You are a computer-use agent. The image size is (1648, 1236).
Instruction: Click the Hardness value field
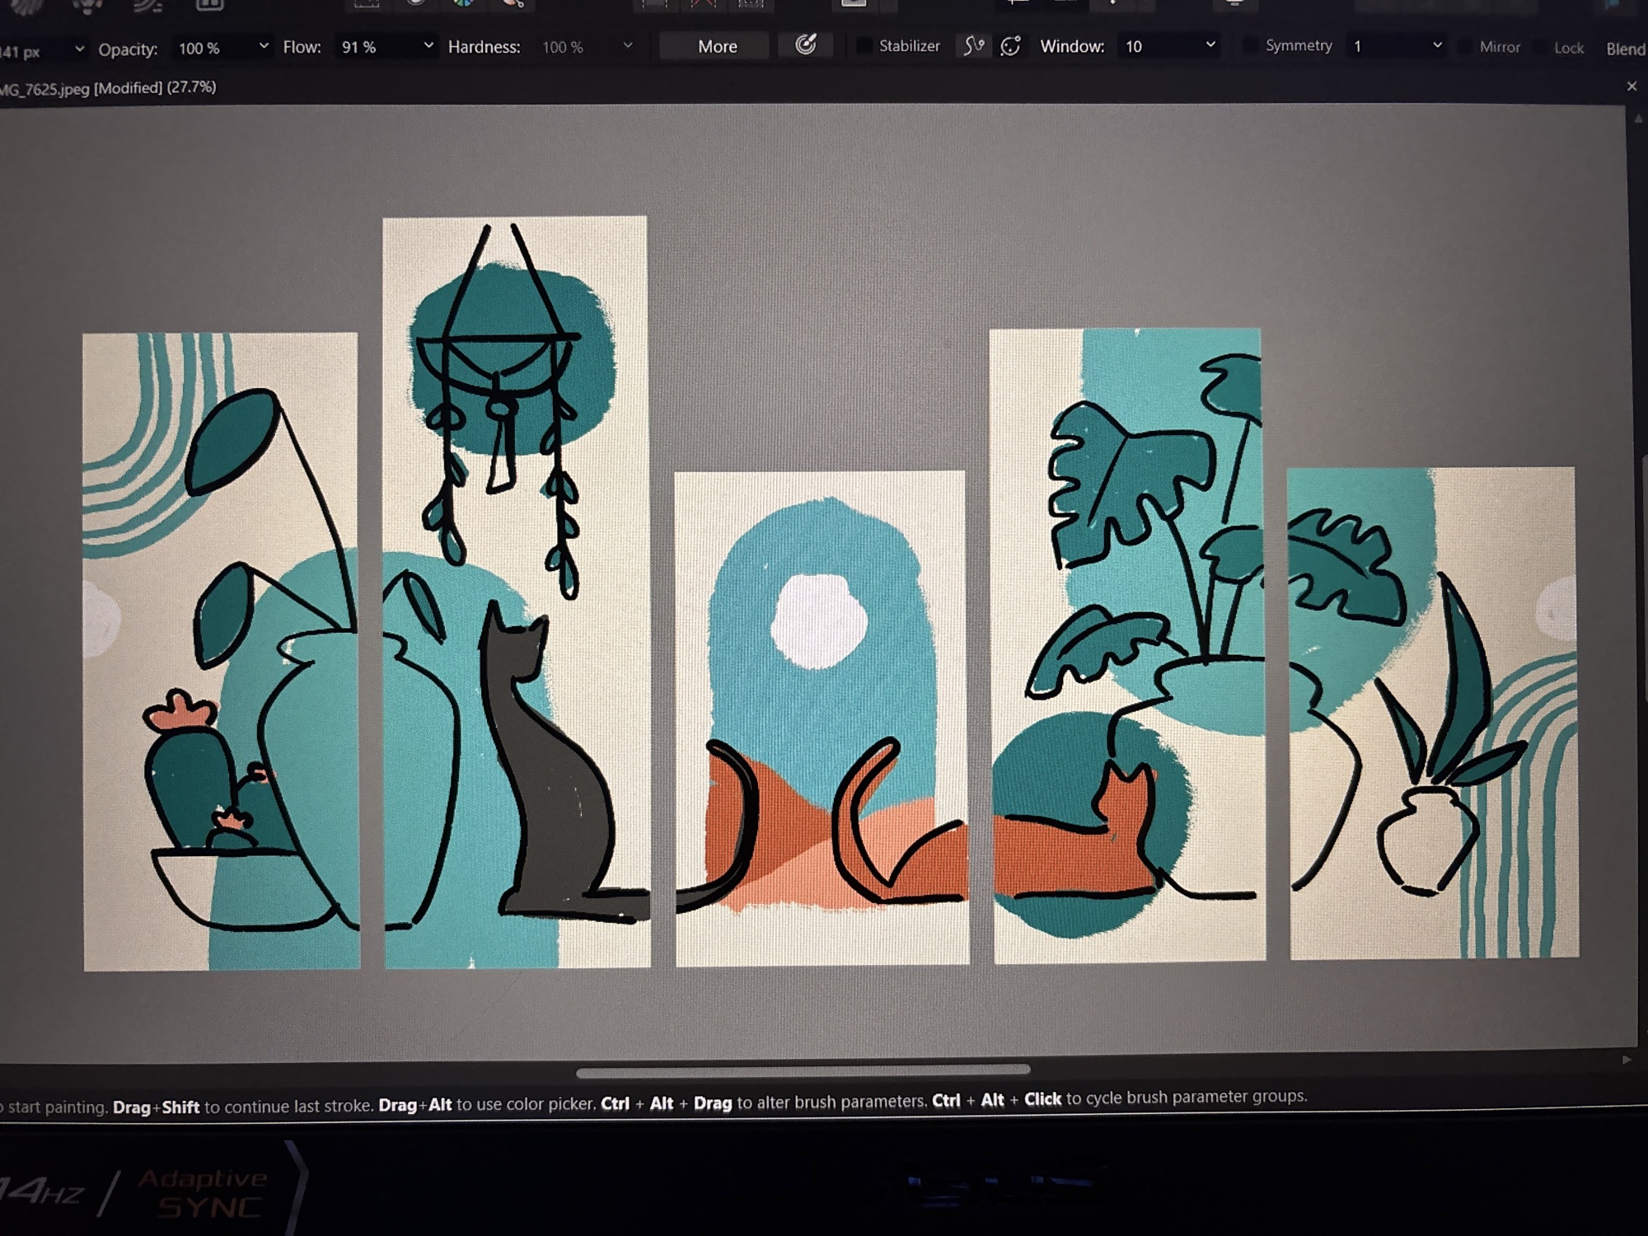point(563,48)
